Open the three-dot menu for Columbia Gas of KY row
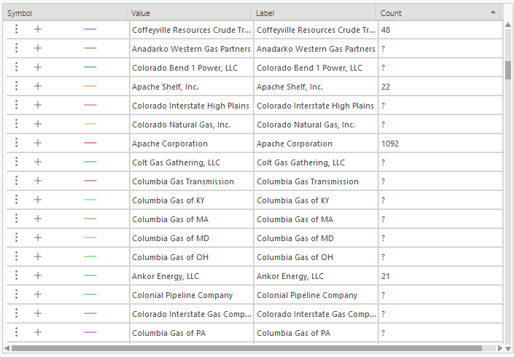Image resolution: width=514 pixels, height=357 pixels. [16, 200]
